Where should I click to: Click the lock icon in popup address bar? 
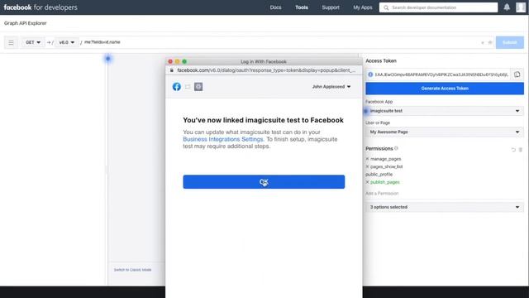pyautogui.click(x=172, y=70)
